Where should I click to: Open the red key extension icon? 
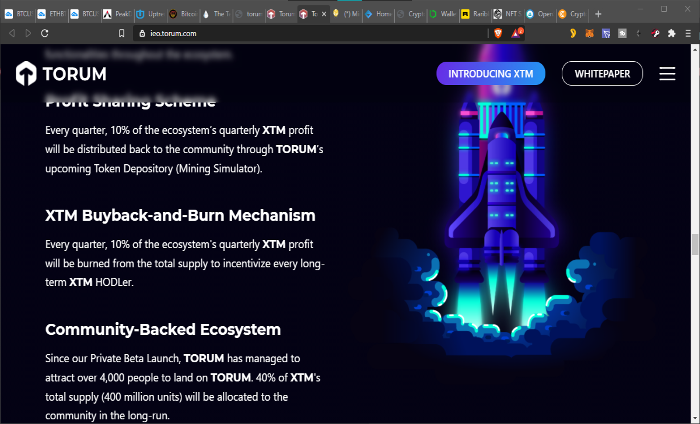click(656, 34)
